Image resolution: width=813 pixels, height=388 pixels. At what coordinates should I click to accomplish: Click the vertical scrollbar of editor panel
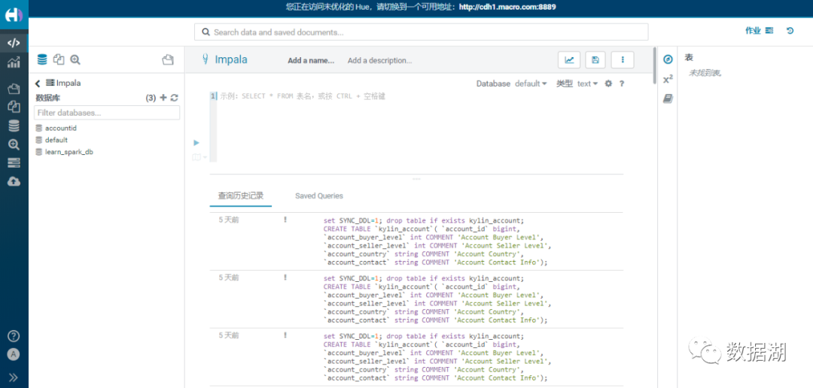coord(654,65)
